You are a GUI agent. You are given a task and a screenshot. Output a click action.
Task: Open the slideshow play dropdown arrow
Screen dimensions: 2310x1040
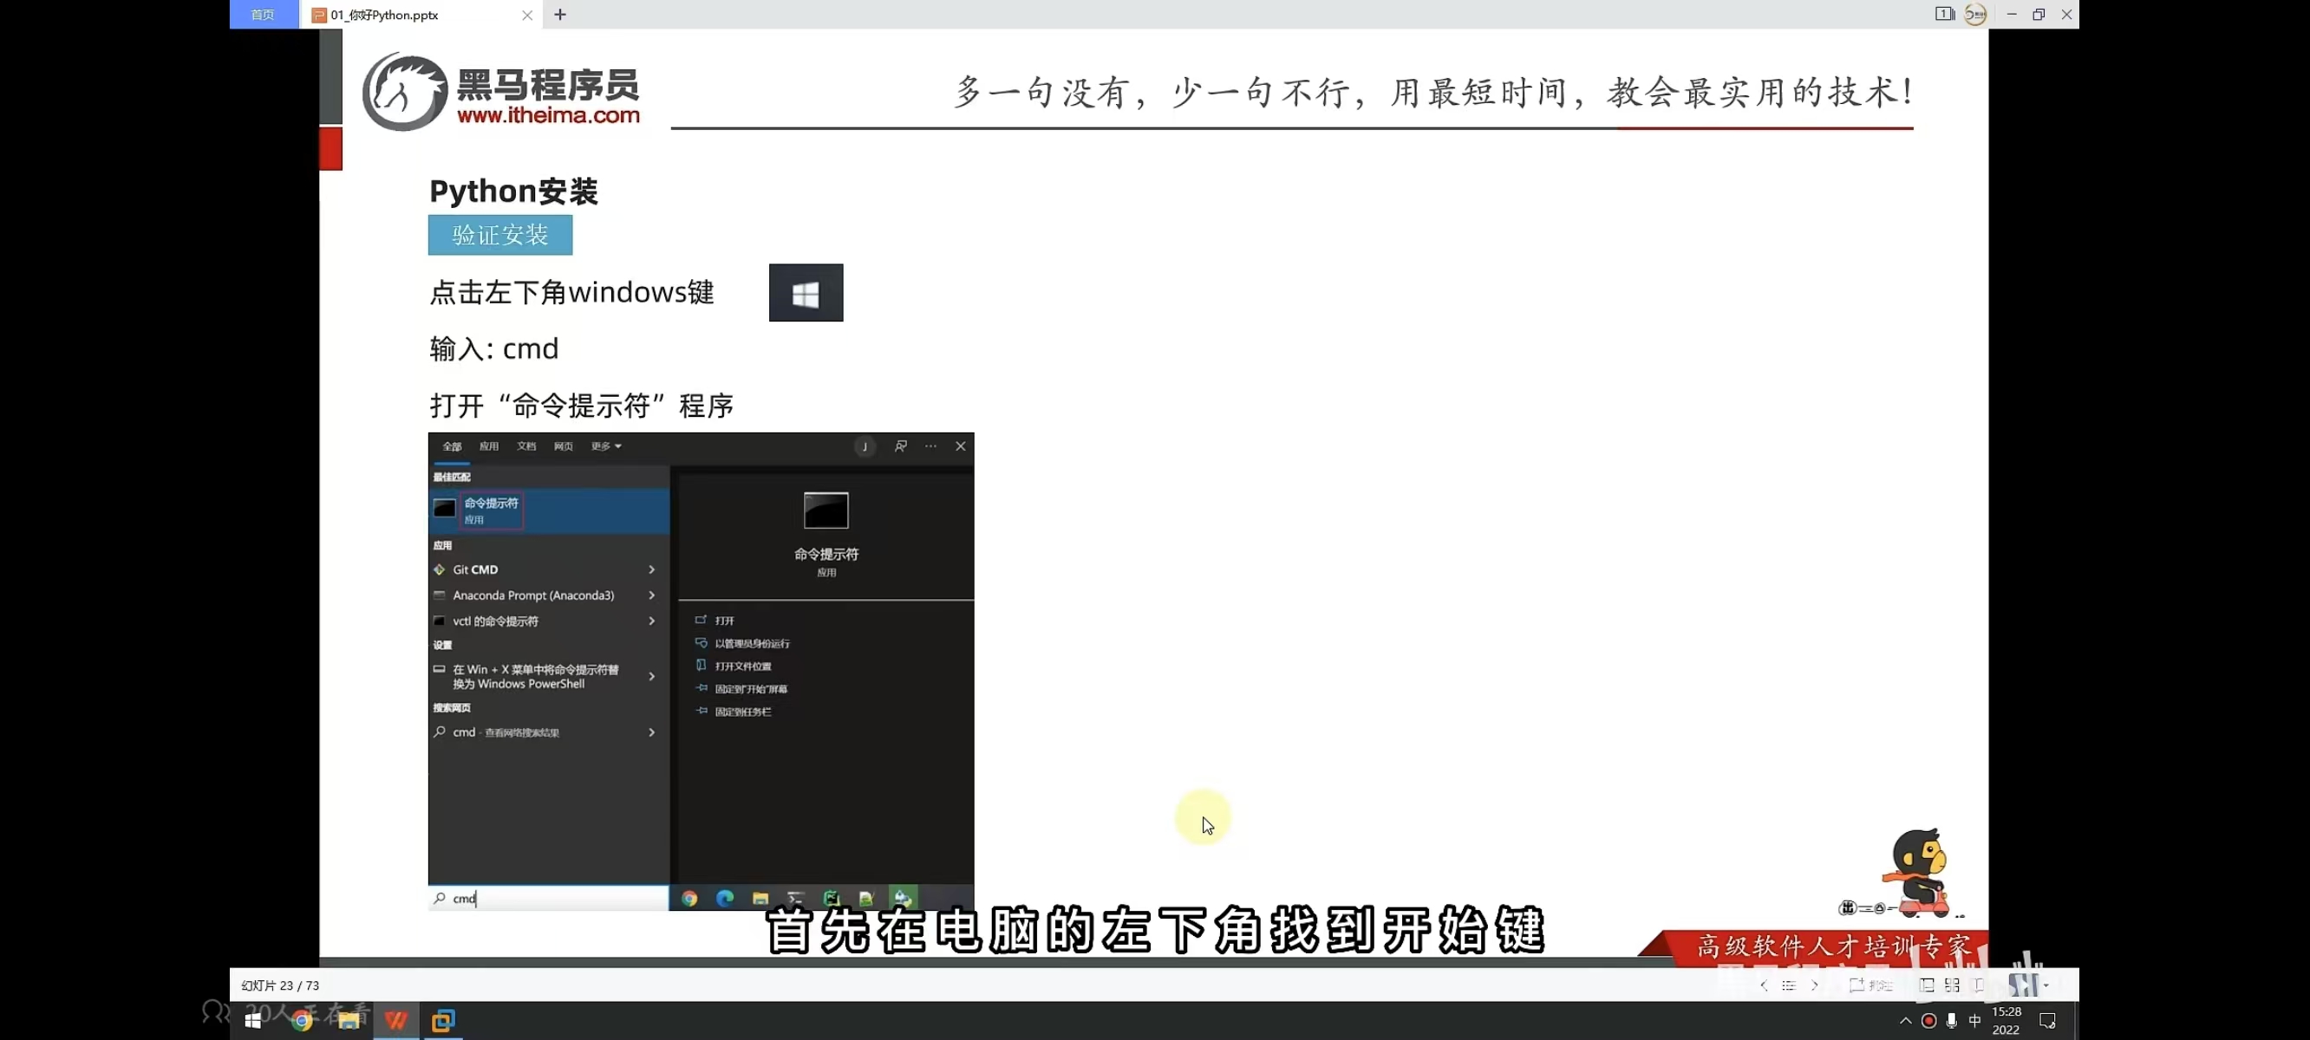click(2046, 985)
